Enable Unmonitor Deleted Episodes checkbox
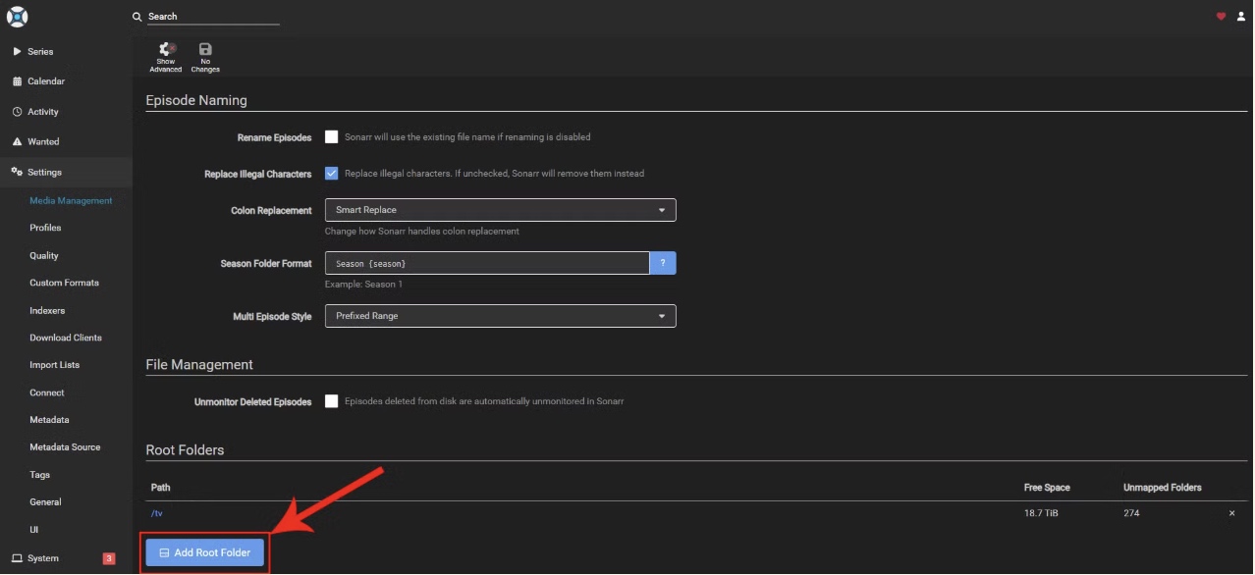 click(x=332, y=401)
